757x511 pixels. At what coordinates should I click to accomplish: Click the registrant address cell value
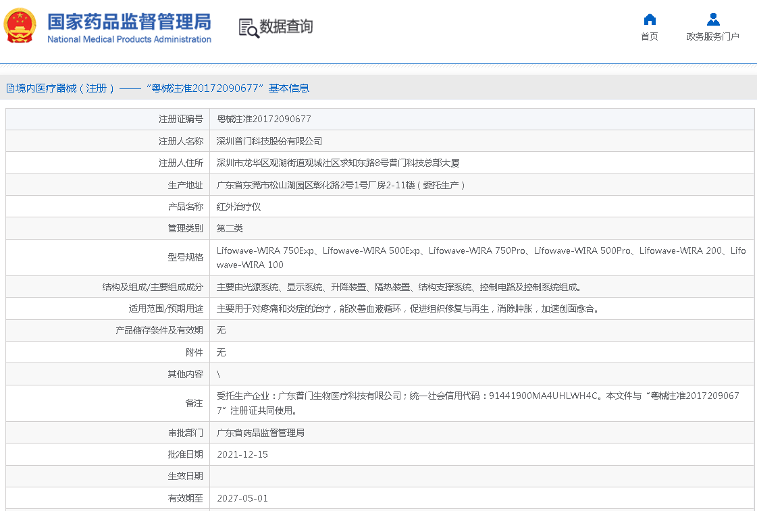pos(338,163)
